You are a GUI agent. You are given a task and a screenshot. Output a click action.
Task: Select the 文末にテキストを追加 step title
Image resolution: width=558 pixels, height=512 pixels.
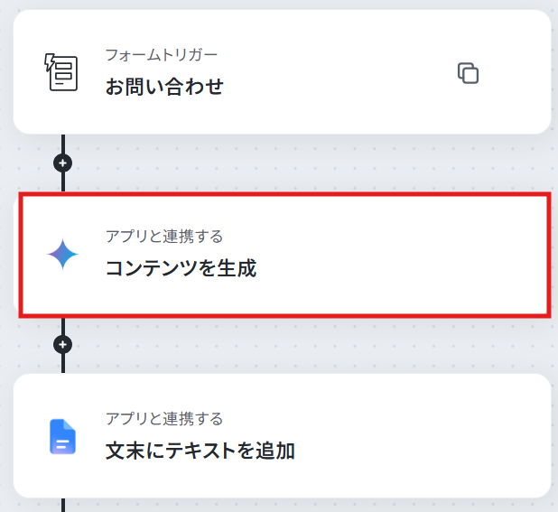point(200,451)
